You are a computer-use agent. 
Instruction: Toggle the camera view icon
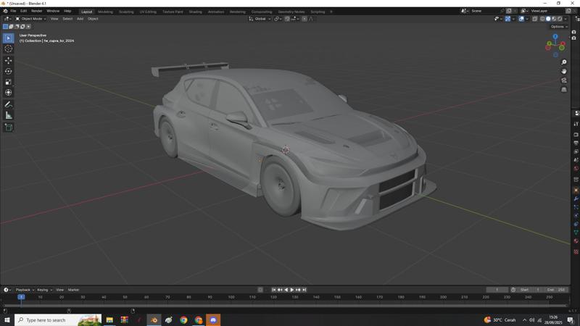[564, 80]
